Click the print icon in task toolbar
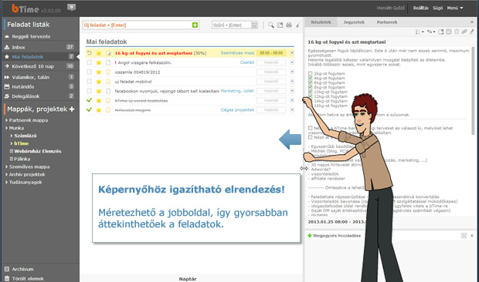 coord(289,25)
